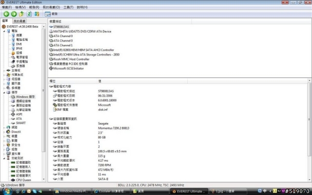The image size is (312, 195).
Task: Open the ATA item in the tree
Action: point(19,118)
